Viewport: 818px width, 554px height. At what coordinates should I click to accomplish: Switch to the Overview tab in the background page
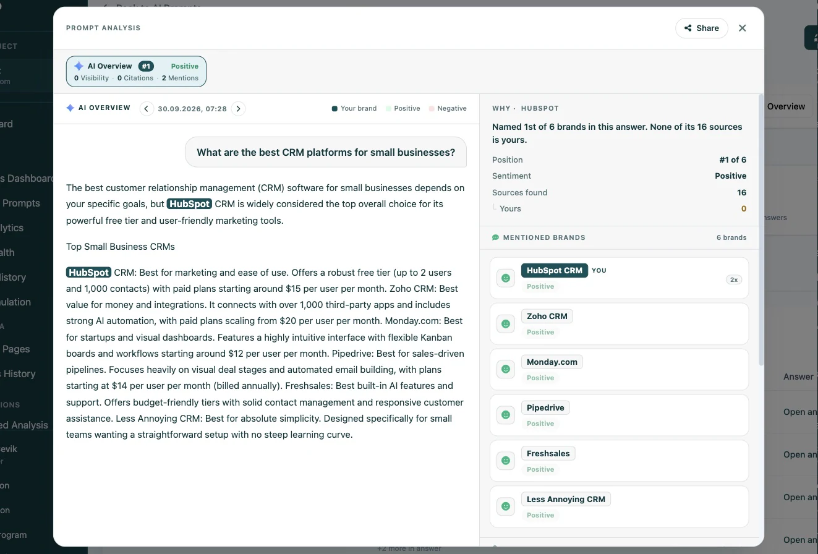786,106
